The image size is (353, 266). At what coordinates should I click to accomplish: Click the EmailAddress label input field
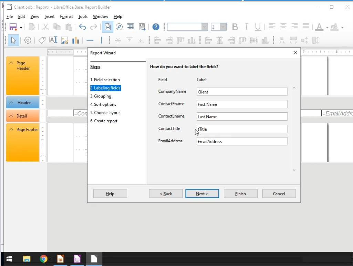[x=242, y=141]
